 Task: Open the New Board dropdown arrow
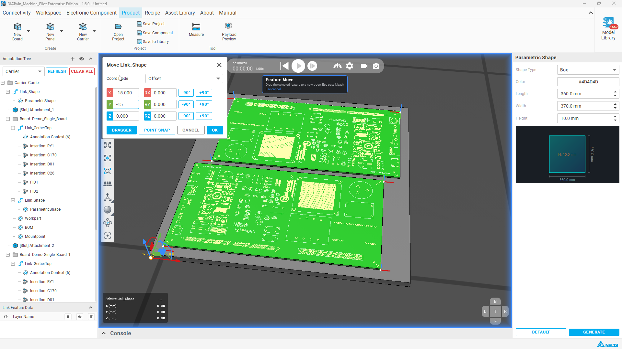29,31
